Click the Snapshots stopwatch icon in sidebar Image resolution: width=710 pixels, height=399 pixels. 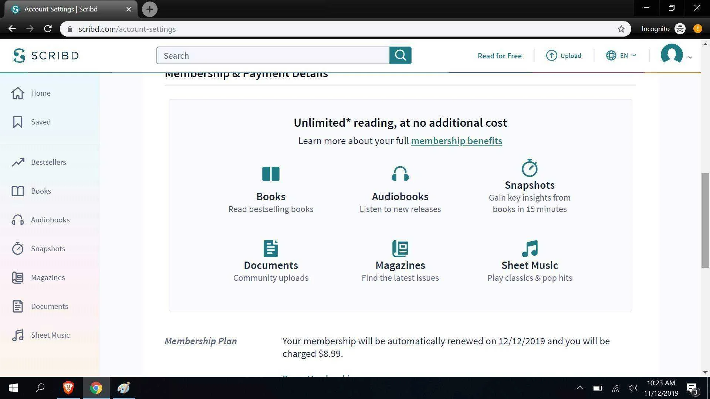click(x=18, y=249)
